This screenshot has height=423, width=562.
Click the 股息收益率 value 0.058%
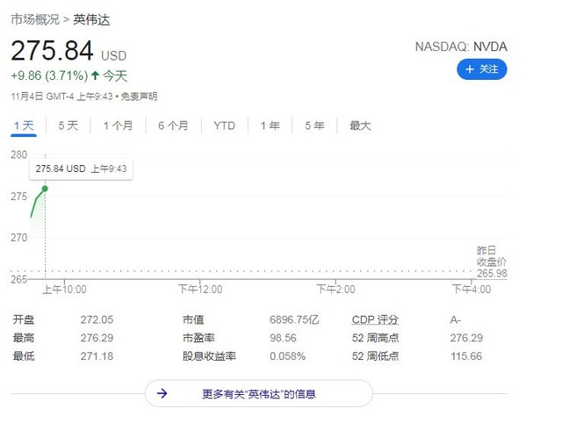point(287,356)
